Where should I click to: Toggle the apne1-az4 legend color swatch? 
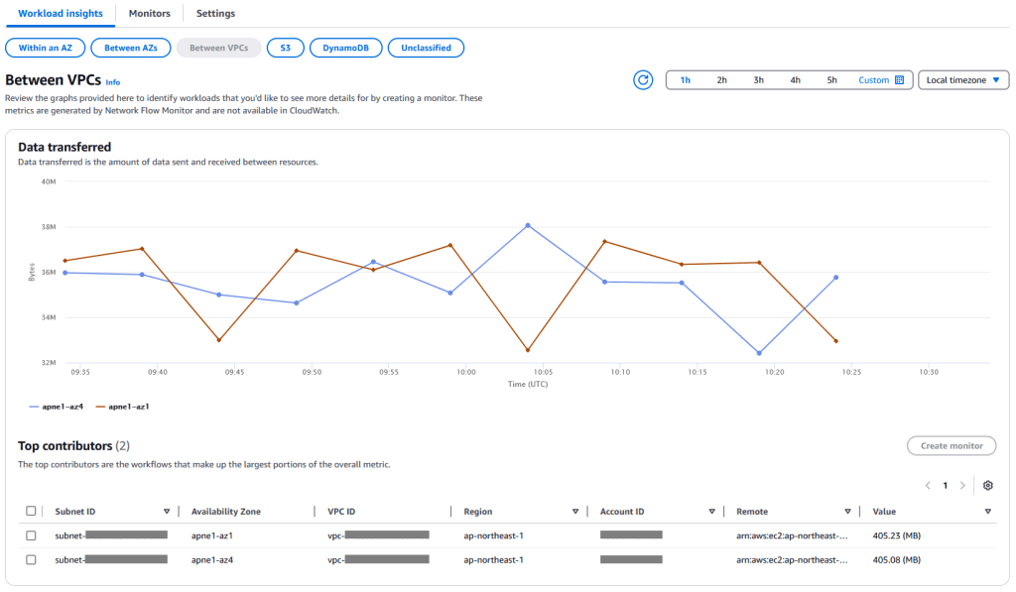coord(35,407)
